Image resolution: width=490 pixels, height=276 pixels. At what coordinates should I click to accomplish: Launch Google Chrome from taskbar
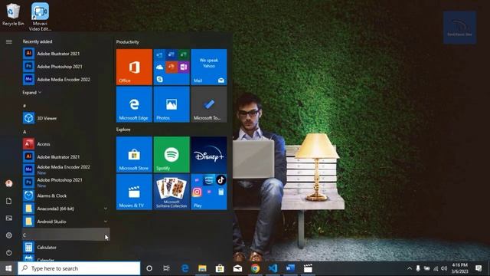click(255, 268)
